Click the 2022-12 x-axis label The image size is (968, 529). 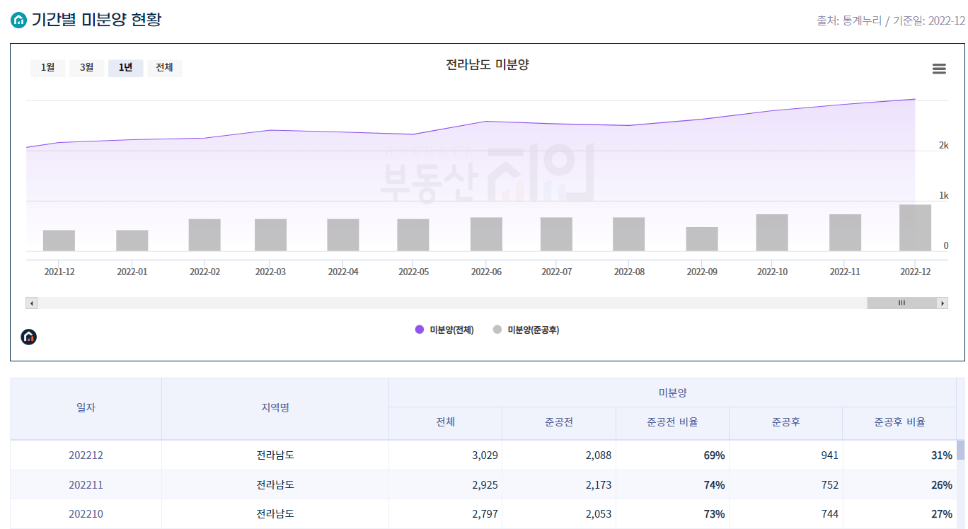pos(915,272)
